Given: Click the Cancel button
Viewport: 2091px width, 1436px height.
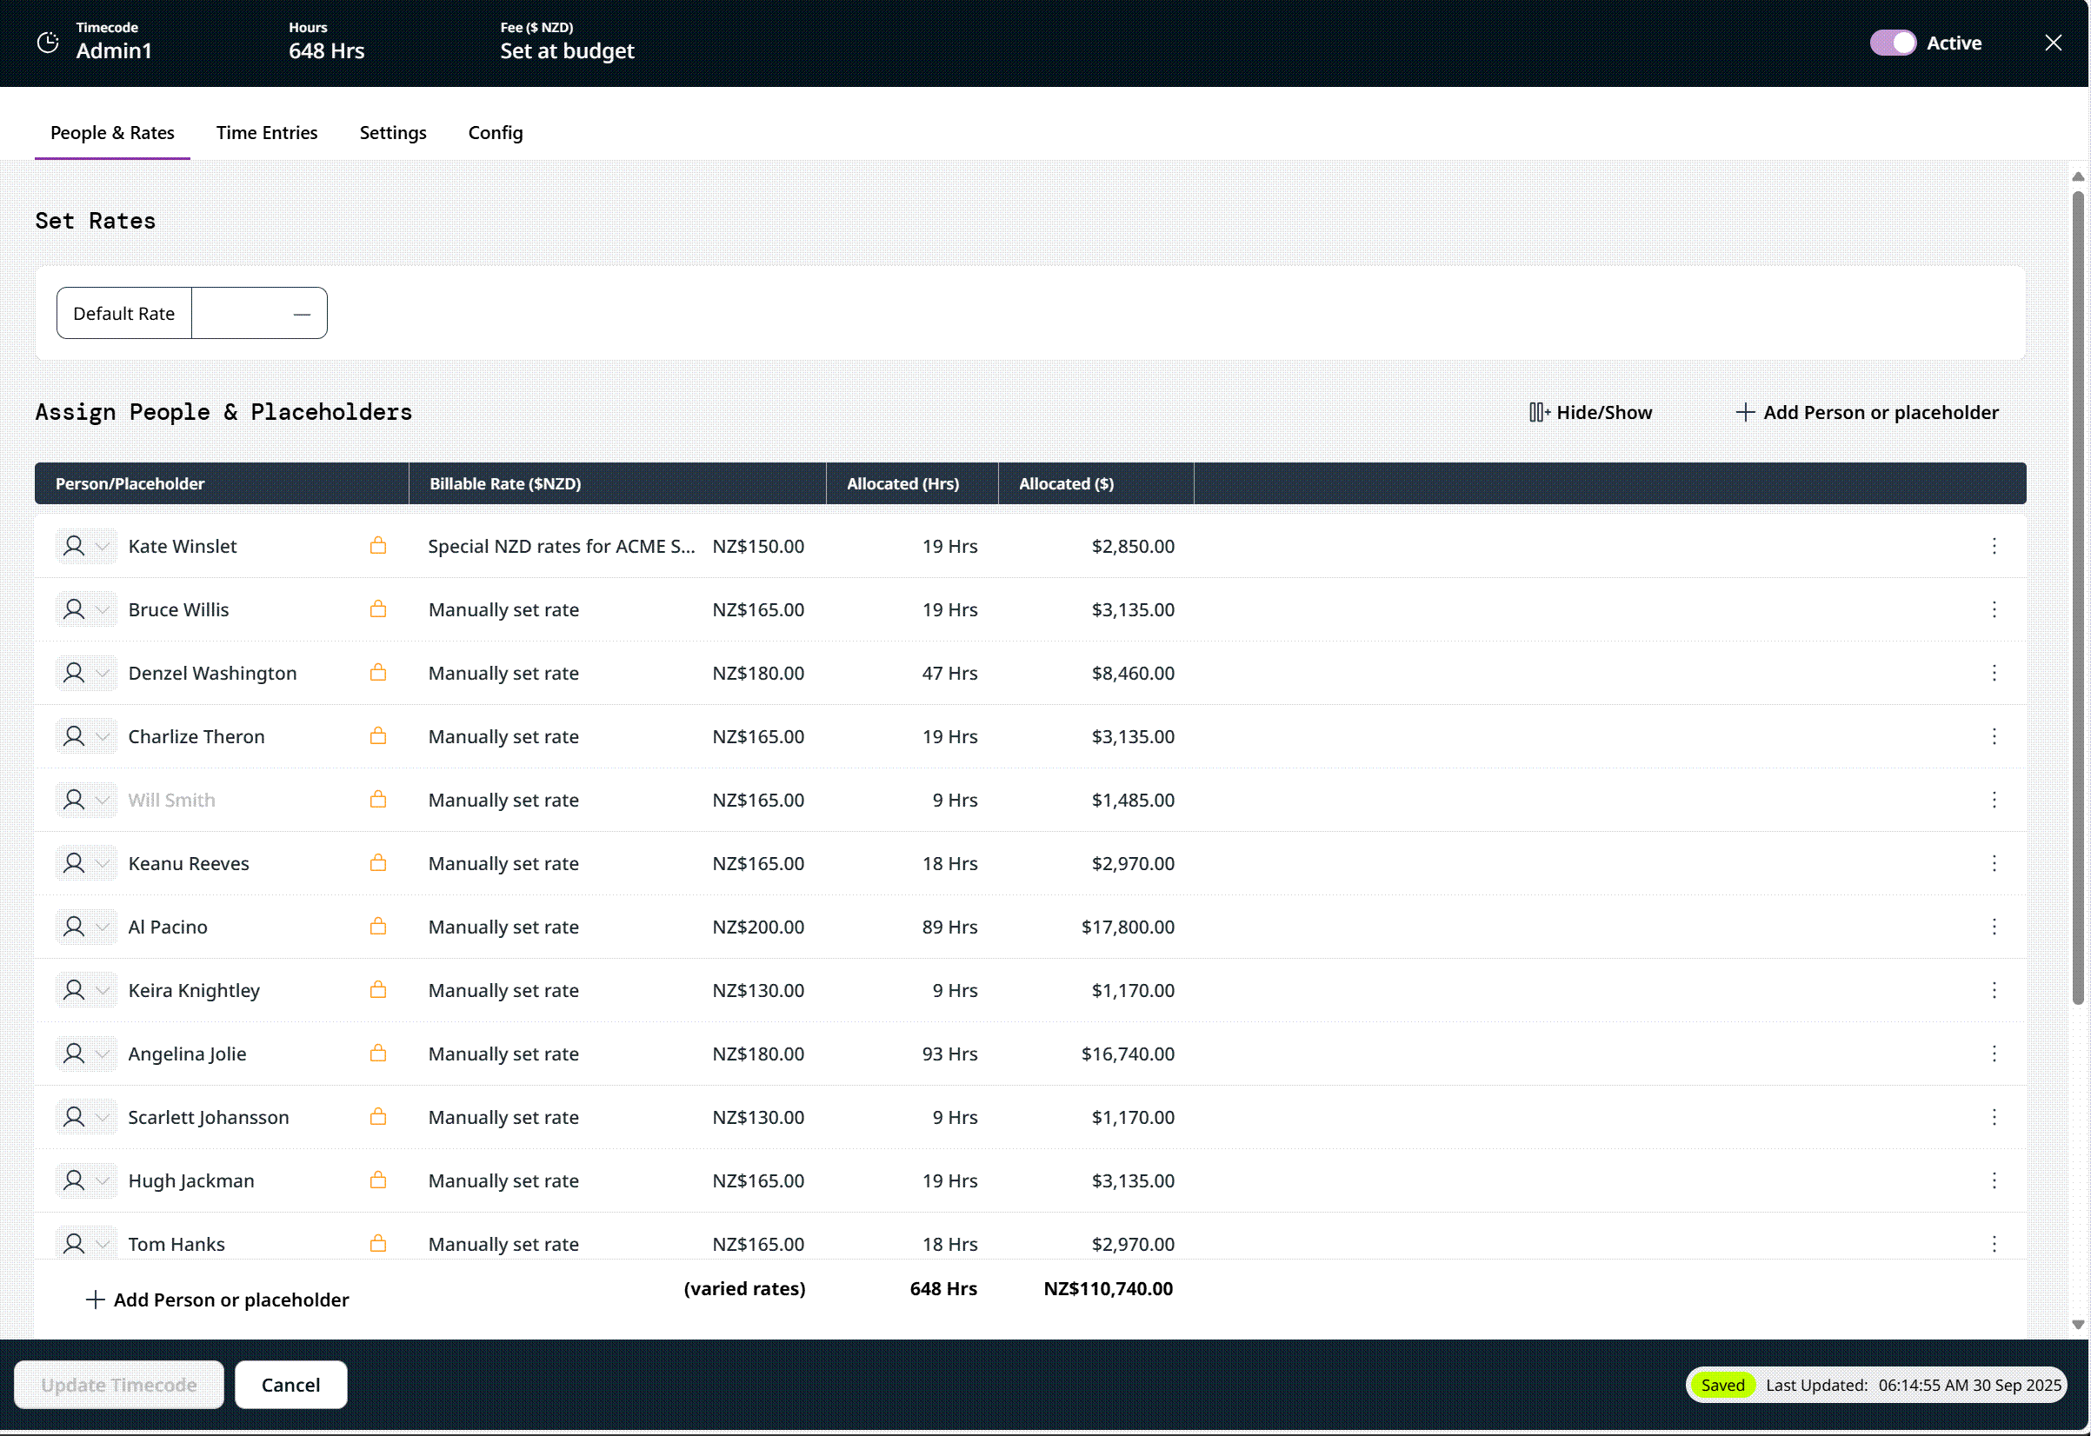Looking at the screenshot, I should [x=290, y=1385].
